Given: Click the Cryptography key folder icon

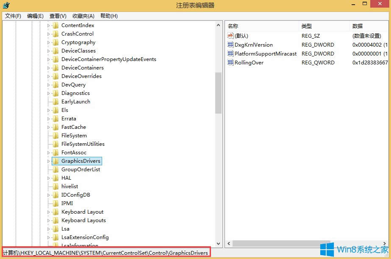Looking at the screenshot, I should point(55,42).
